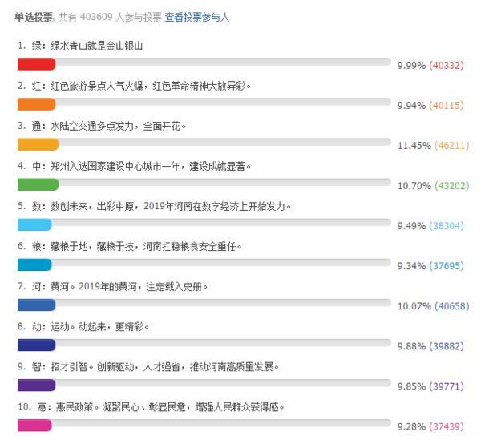Click the vote count 37439 for option 惠
This screenshot has height=440, width=481.
[x=447, y=426]
